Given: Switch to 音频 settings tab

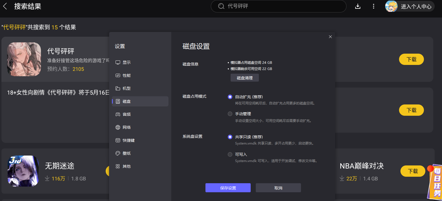Looking at the screenshot, I should 140,114.
